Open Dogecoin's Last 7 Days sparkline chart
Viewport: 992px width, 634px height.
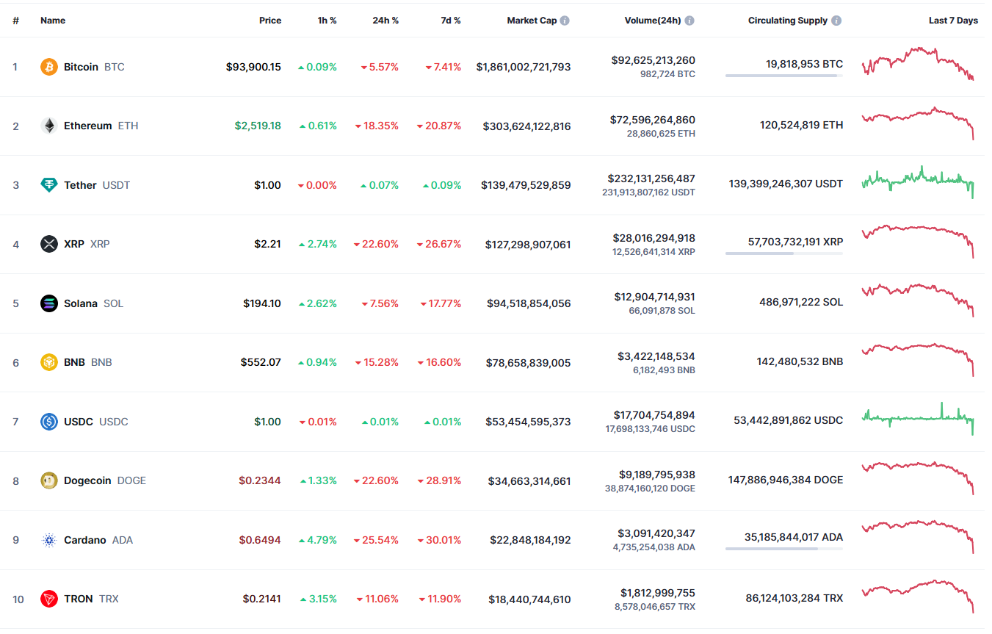918,478
